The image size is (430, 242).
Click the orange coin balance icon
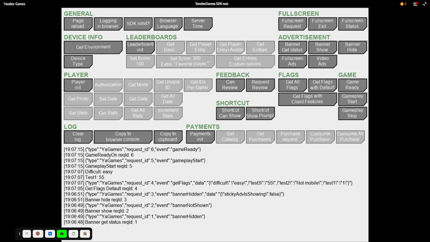pos(403,4)
